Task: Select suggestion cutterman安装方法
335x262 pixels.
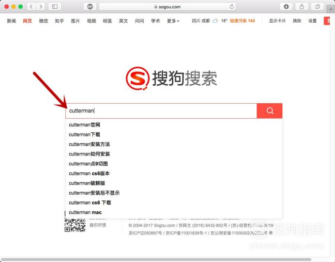Action: 174,144
